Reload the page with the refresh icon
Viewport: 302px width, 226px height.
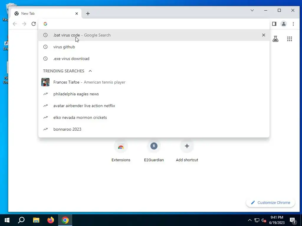[34, 24]
